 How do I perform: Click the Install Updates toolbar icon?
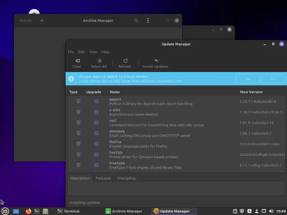coord(156,61)
